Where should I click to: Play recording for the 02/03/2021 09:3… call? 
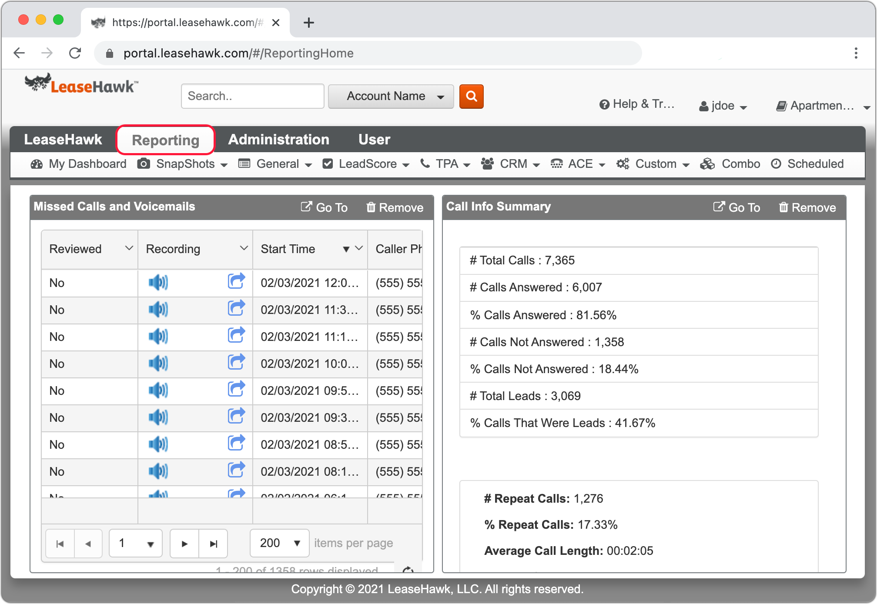pyautogui.click(x=158, y=417)
